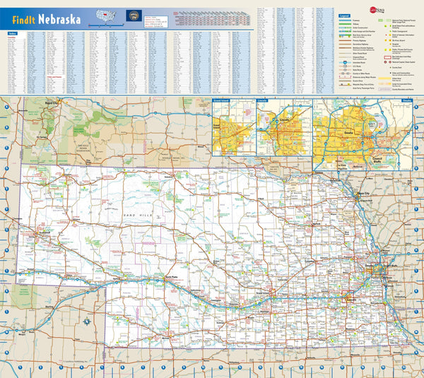Click the red Lincoln inset box on main map
Image resolution: width=424 pixels, height=378 pixels.
(x=348, y=297)
